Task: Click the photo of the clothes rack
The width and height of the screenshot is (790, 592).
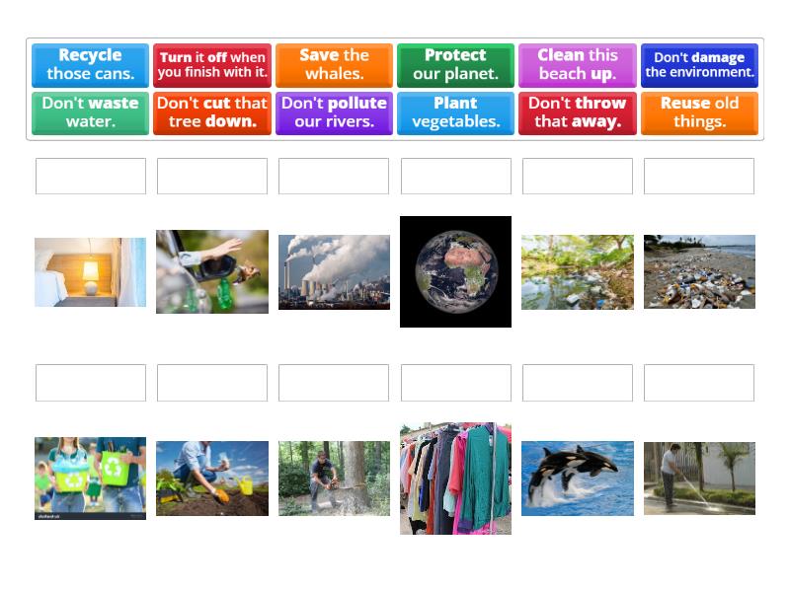Action: pos(455,478)
